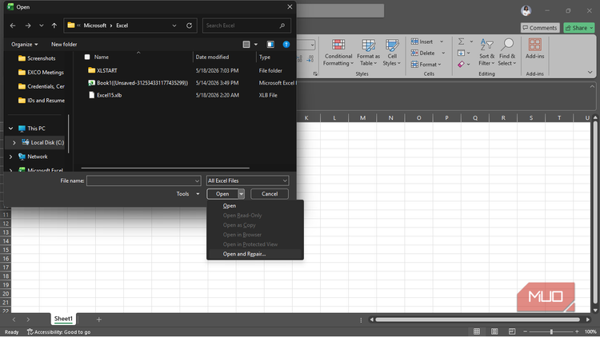Viewport: 600px width, 337px height.
Task: Change the file view layout
Action: pyautogui.click(x=246, y=45)
